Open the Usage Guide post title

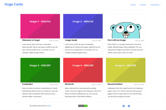pos(71,40)
